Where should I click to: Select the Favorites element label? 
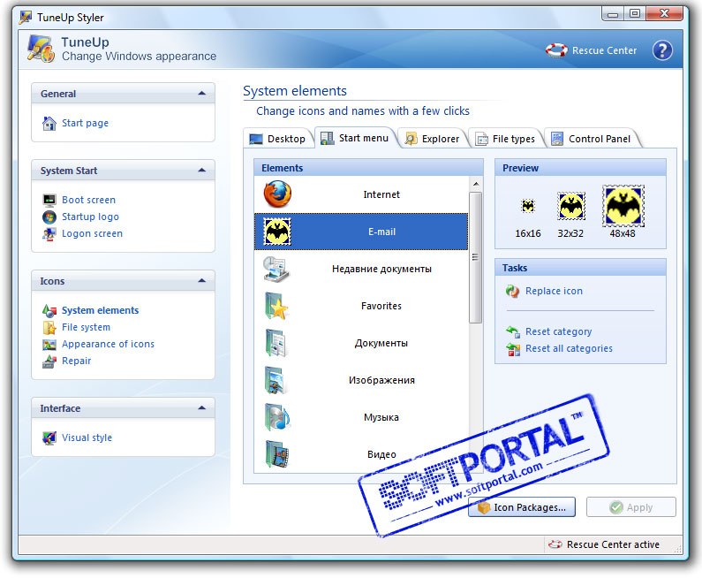[x=381, y=306]
